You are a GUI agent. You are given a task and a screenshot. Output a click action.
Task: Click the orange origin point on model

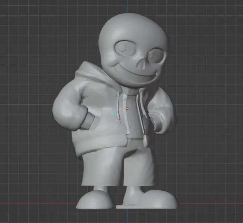(127, 109)
